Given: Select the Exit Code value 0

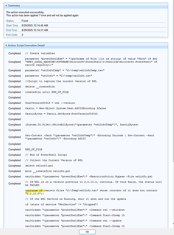Looking at the screenshot, I should point(22,35).
